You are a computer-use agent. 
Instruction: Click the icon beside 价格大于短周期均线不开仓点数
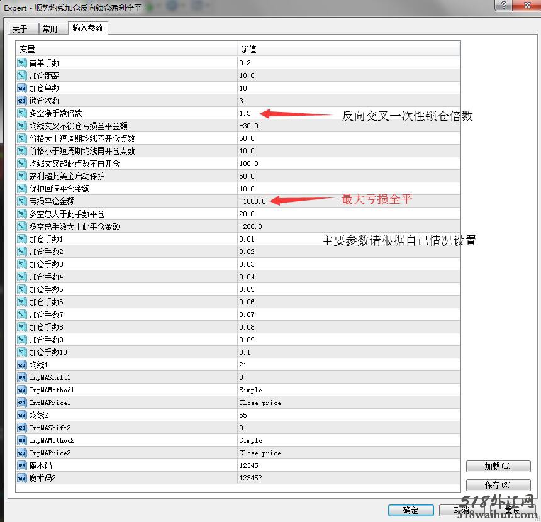21,138
